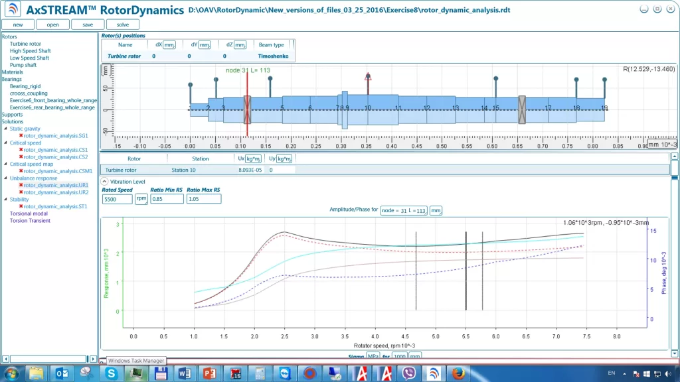Open Outlook from taskbar
The image size is (680, 382).
pos(62,373)
